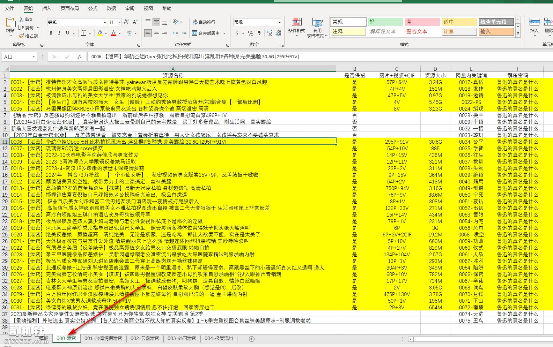
Task: Toggle top vertical alignment
Action: 148,22
